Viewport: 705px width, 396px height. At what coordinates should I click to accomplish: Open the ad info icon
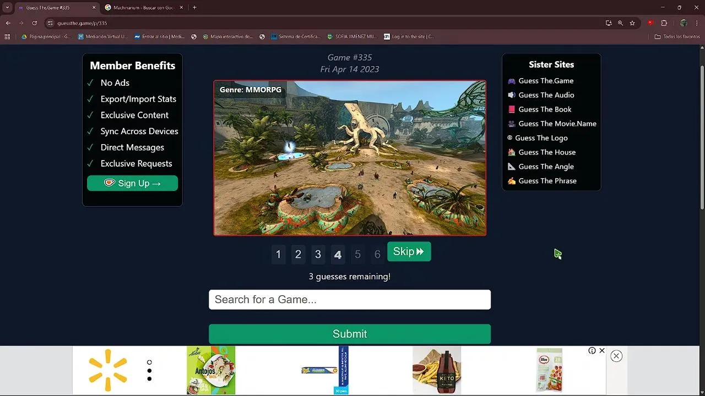[592, 350]
